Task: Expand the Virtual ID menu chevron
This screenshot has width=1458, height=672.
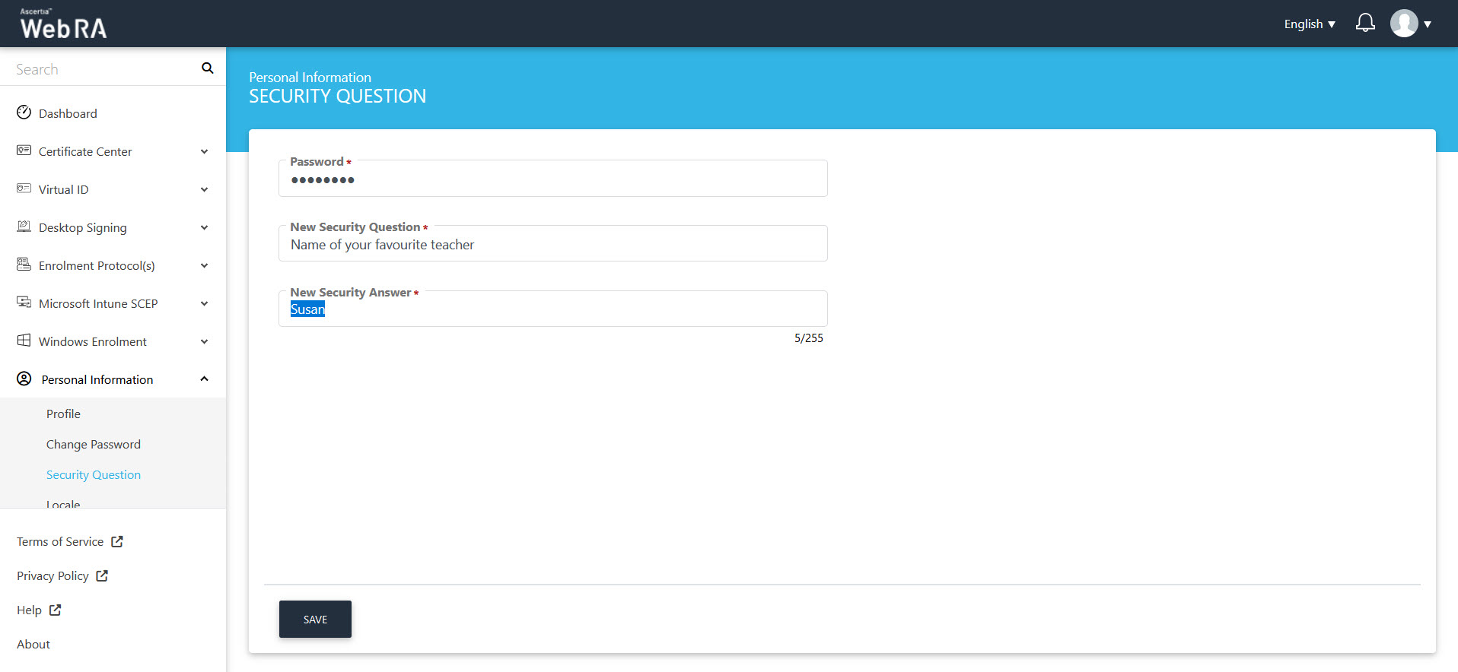Action: [x=204, y=189]
